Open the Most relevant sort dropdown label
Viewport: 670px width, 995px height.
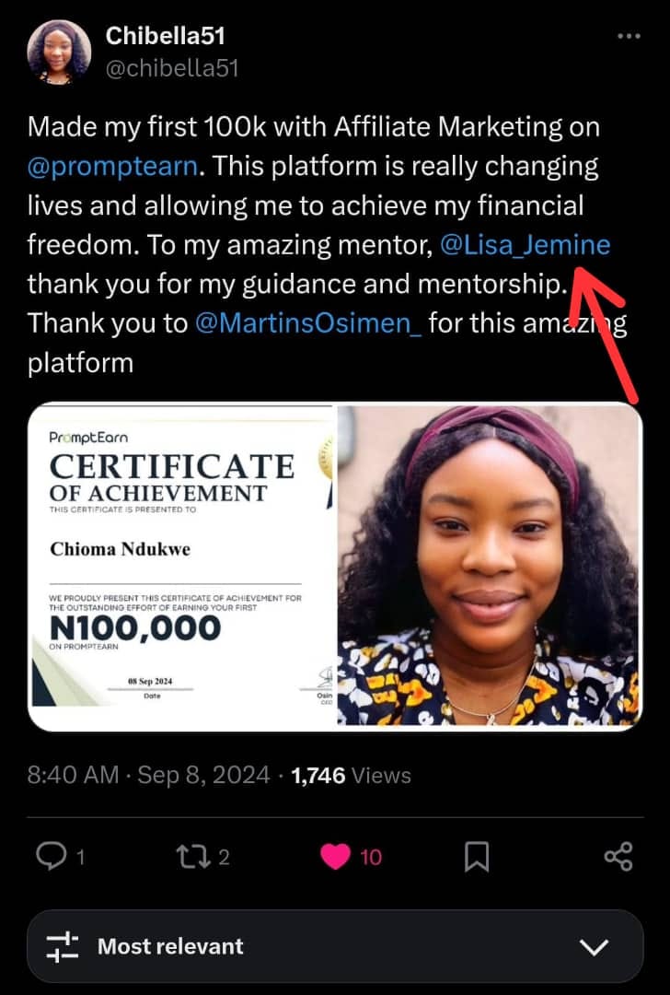170,946
